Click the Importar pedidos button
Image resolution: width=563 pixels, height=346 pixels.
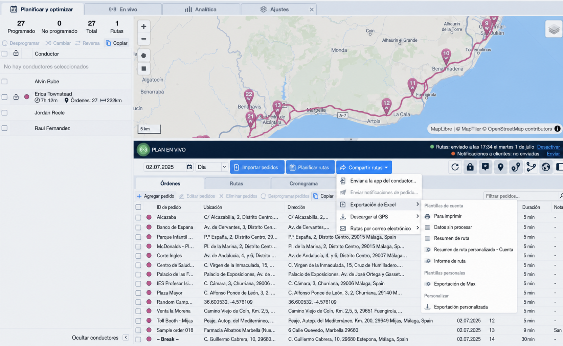(257, 167)
